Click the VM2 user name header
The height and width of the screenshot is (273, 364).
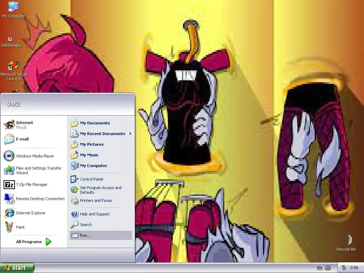[x=13, y=104]
